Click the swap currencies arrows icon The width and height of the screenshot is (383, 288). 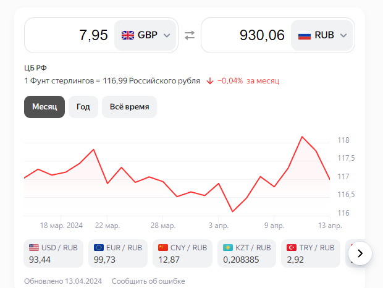[x=190, y=35]
